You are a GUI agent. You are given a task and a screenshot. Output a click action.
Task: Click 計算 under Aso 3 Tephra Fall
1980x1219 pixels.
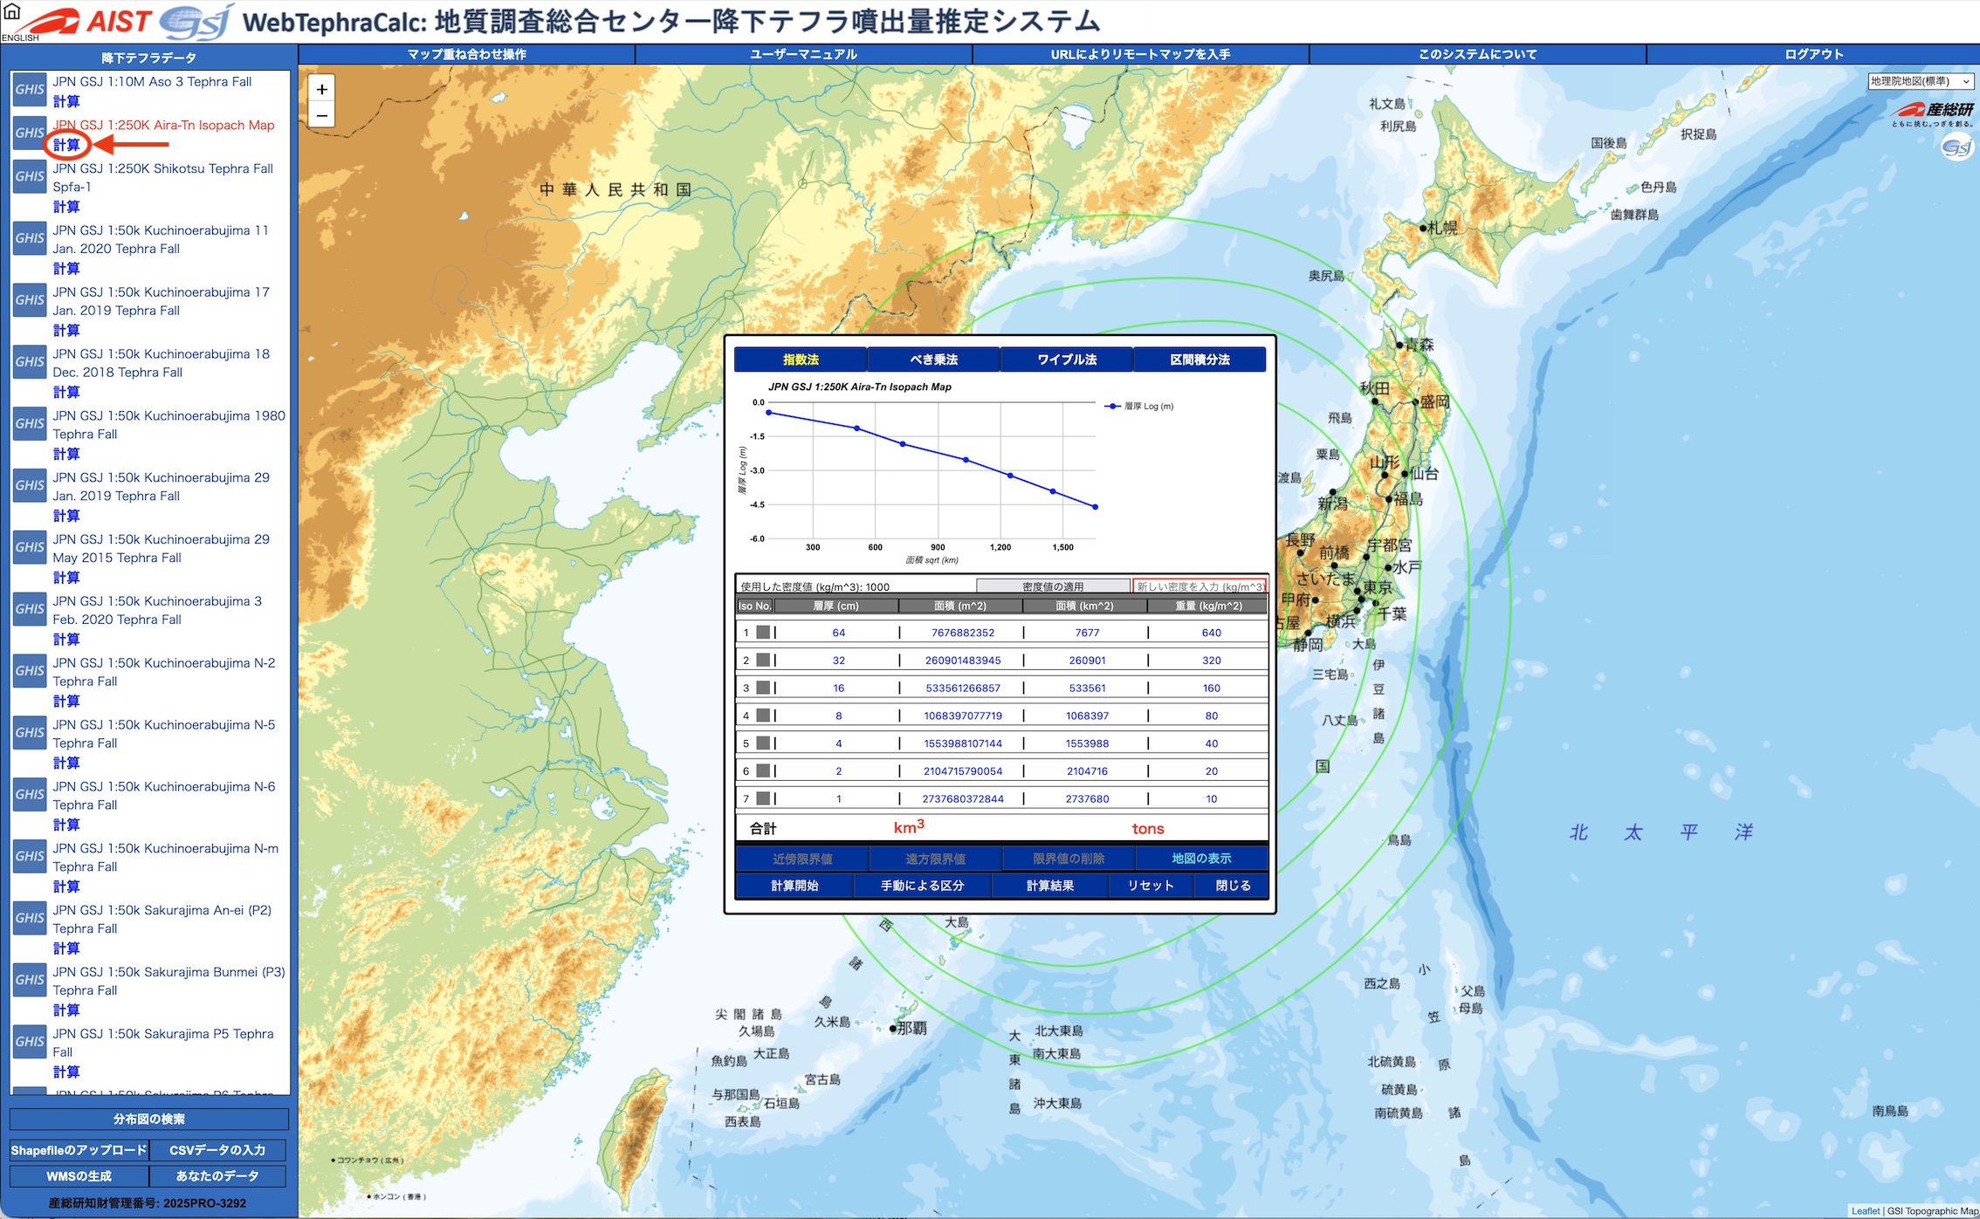pyautogui.click(x=66, y=101)
